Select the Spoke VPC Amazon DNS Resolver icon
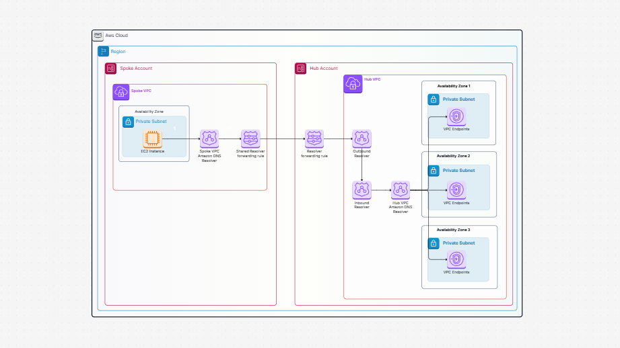The image size is (620, 348). (x=209, y=138)
